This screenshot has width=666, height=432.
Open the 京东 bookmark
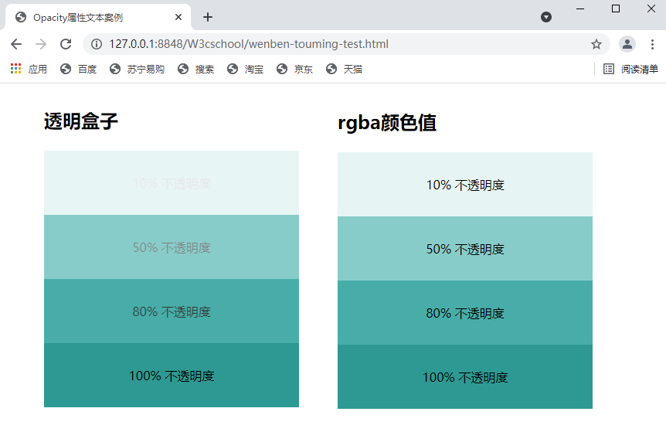pyautogui.click(x=295, y=69)
